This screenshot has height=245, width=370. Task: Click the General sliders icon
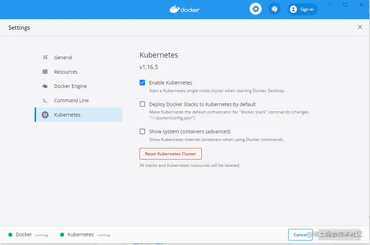pos(45,57)
